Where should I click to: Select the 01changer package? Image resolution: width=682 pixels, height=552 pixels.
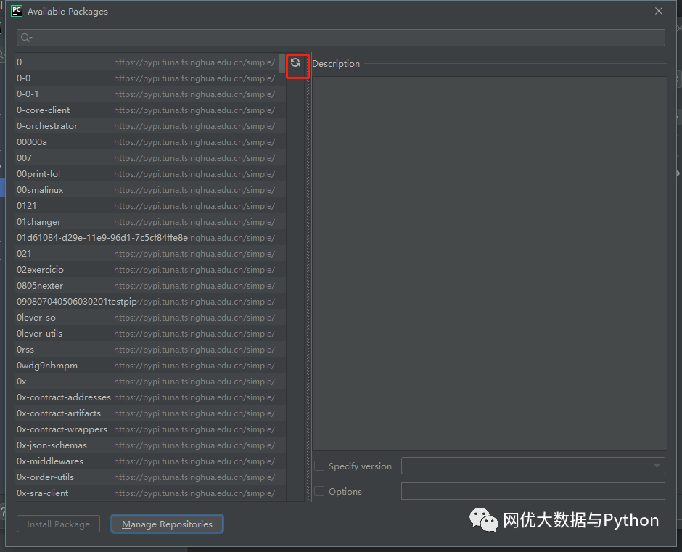coord(150,222)
